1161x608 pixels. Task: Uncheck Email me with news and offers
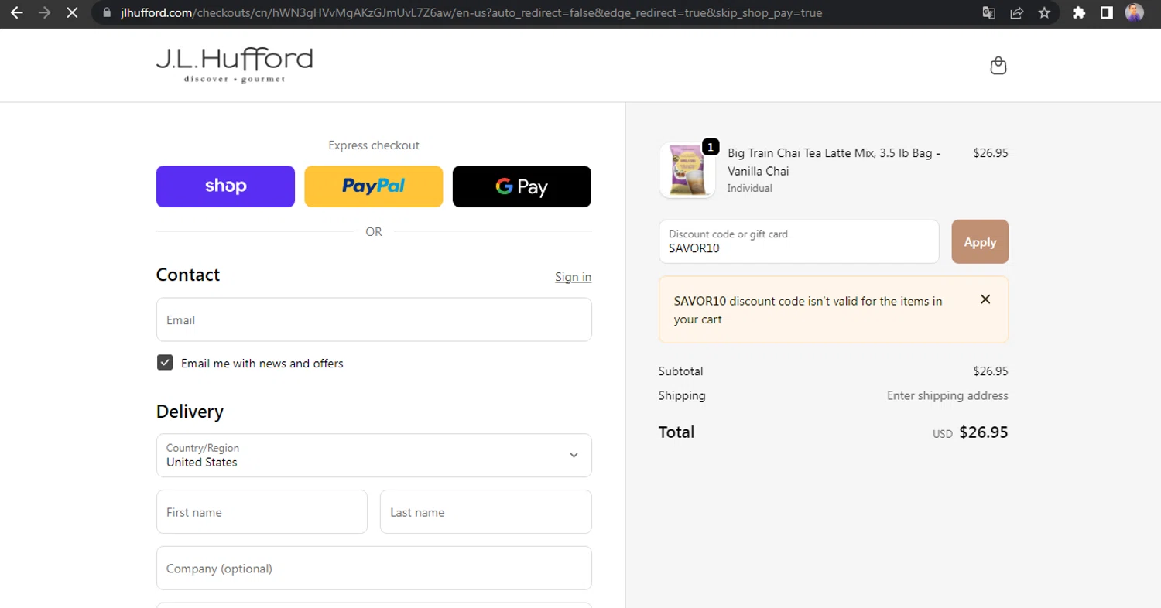tap(165, 363)
